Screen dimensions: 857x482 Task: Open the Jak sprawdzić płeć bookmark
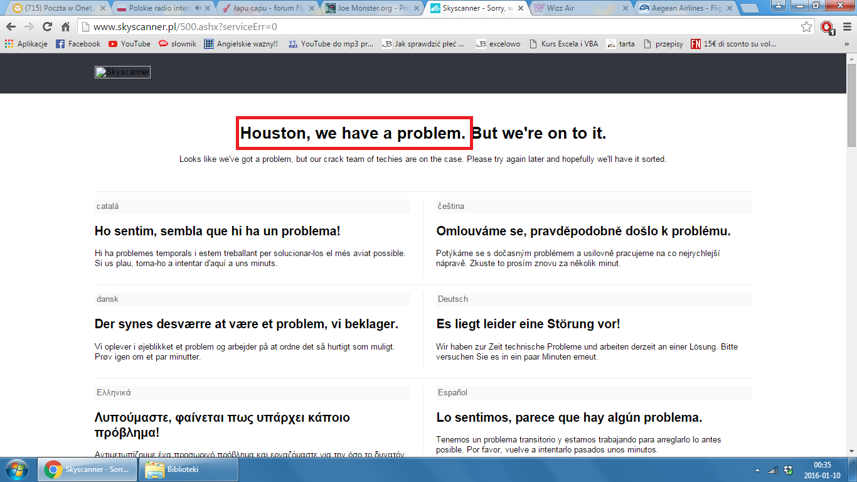423,44
